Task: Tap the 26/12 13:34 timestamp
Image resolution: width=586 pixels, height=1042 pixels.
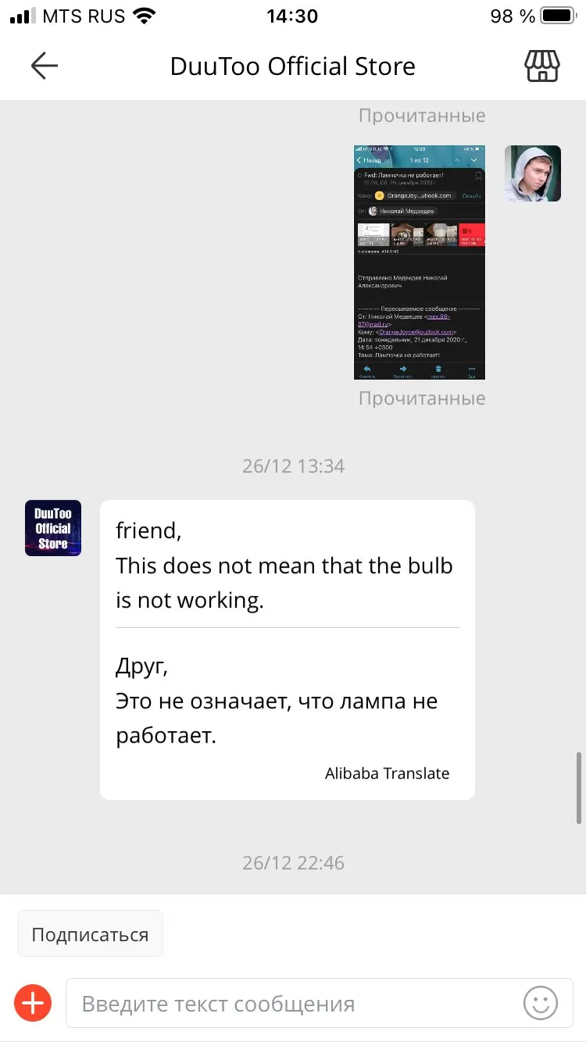Action: 293,466
